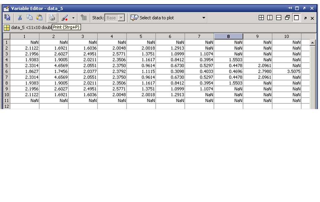Expand the plot type dropdown arrow
Screen dimensions: 320x202
204,18
